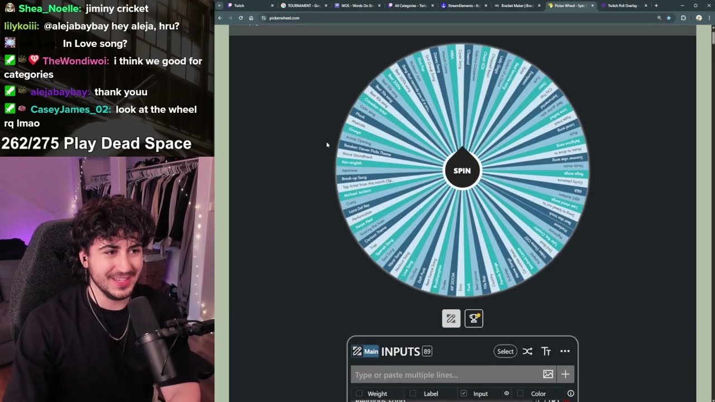
Task: Enable the Label checkbox
Action: pyautogui.click(x=413, y=394)
